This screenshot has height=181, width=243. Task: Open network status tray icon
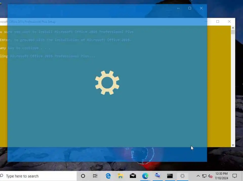click(x=204, y=176)
